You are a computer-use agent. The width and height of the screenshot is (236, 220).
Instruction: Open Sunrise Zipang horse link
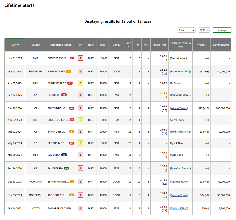click(180, 195)
